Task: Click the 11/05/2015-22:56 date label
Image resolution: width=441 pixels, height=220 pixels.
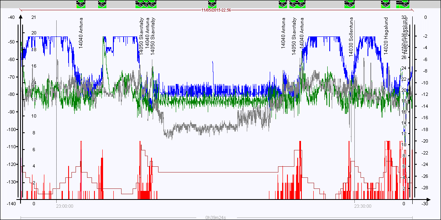Action: (x=216, y=10)
